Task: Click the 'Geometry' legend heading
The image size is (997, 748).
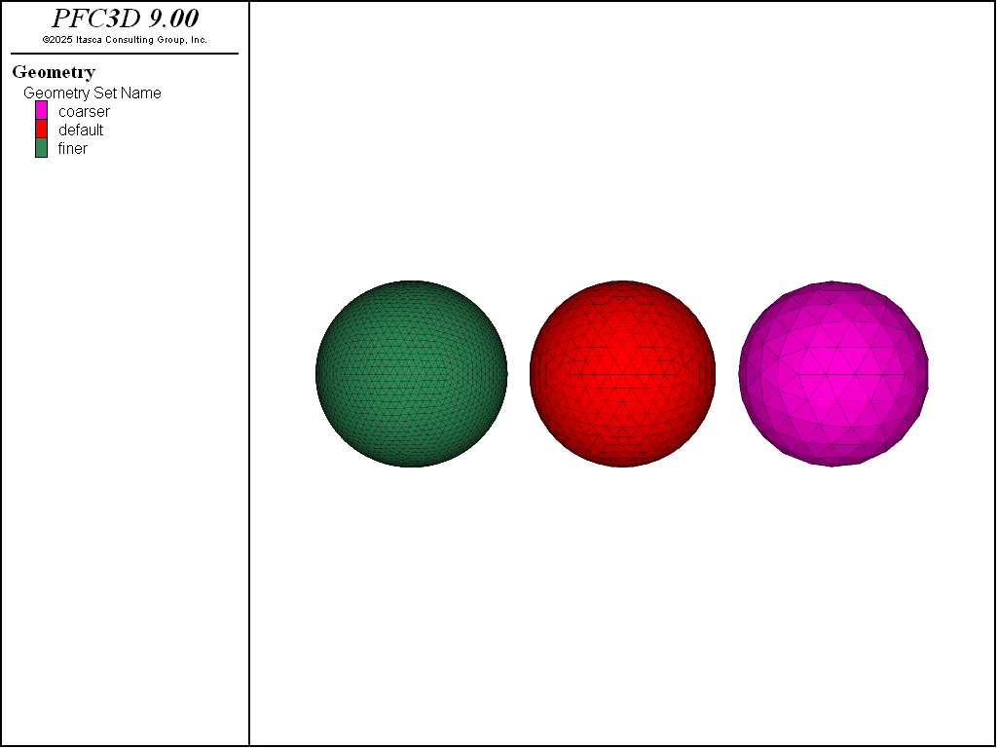Action: (54, 72)
